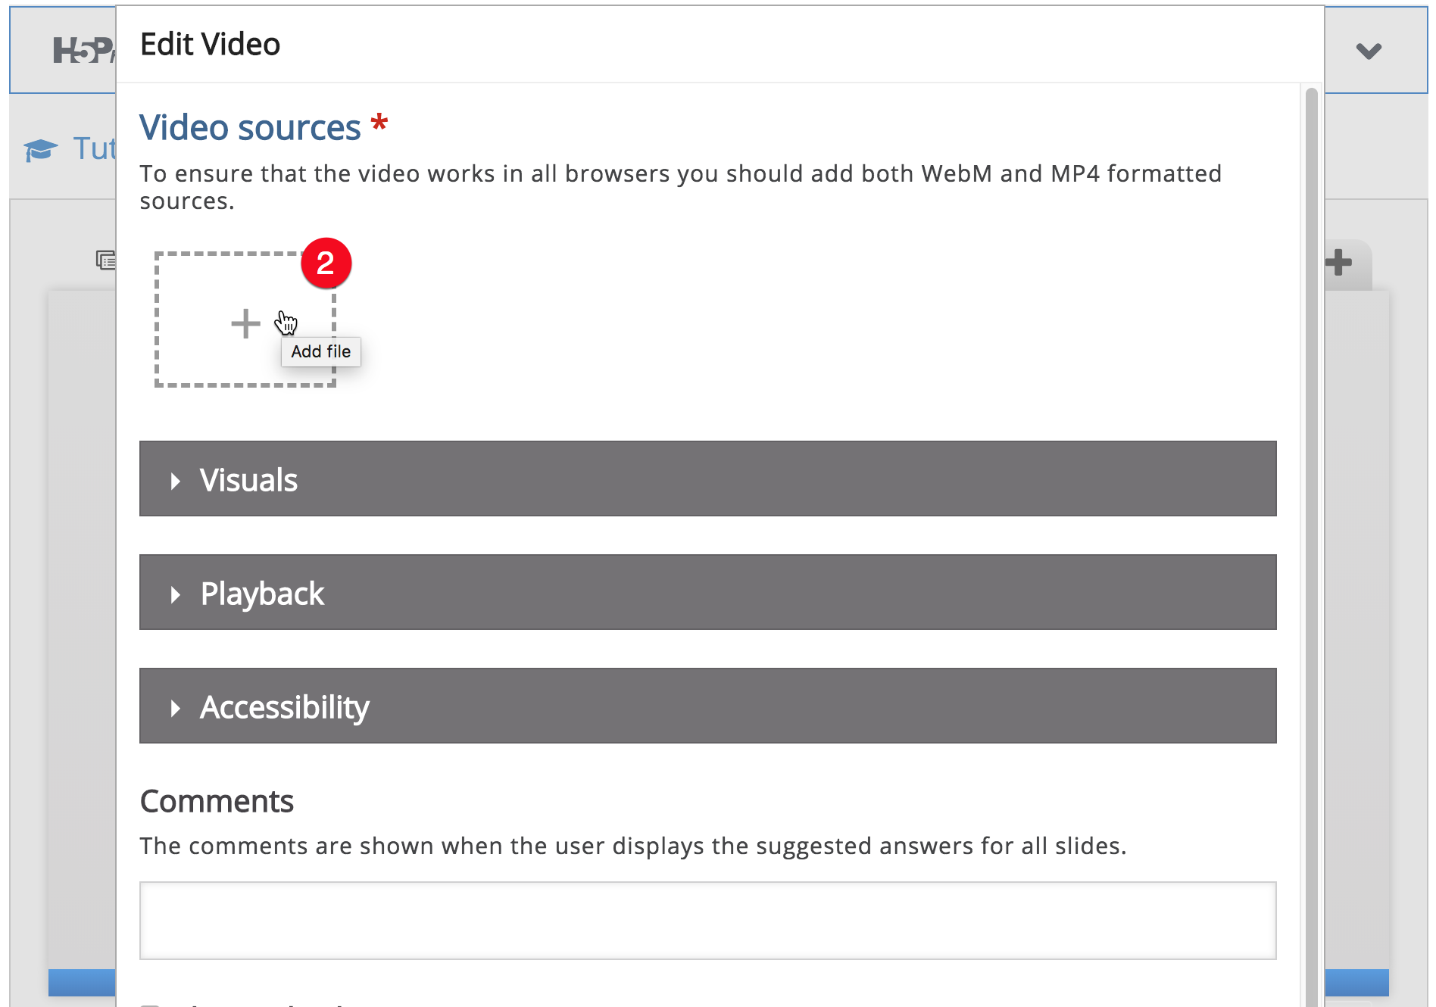Screen dimensions: 1436x1007
Task: Click the dialog's vertical scrollbar
Action: [x=1311, y=545]
